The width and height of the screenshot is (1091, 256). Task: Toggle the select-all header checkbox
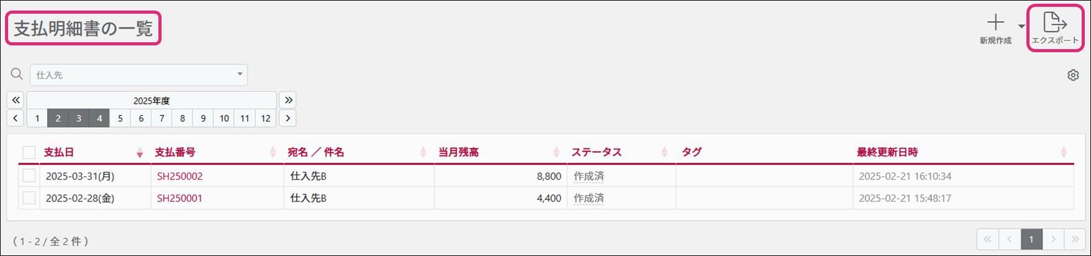click(x=29, y=152)
